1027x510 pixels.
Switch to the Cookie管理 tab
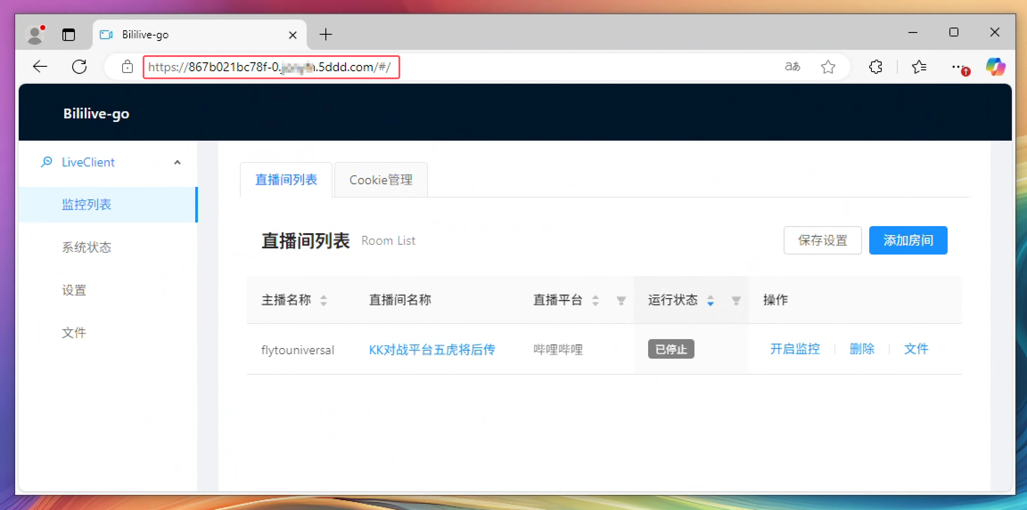381,180
